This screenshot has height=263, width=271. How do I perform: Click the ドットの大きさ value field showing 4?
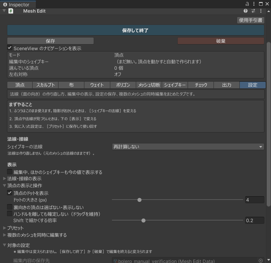click(x=255, y=200)
